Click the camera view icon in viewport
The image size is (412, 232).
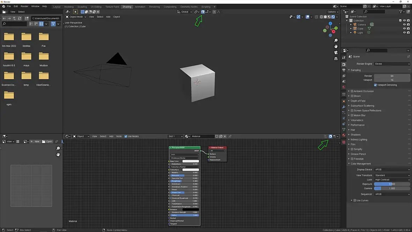(x=336, y=52)
